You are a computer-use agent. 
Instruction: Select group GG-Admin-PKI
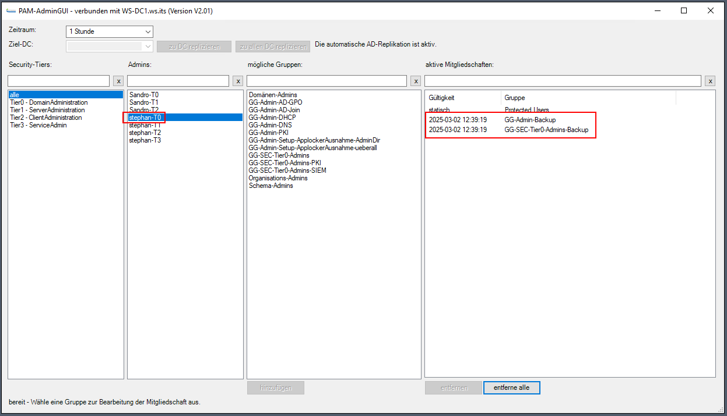pos(334,133)
